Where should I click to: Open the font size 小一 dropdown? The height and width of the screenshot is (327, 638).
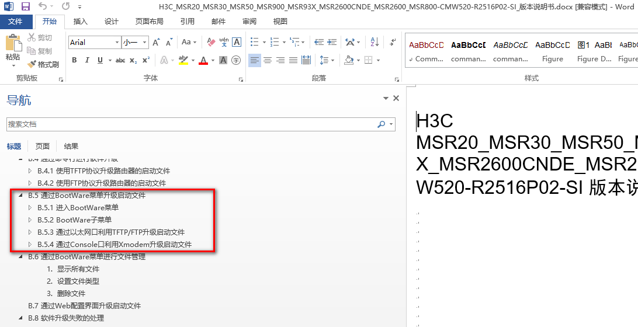click(145, 42)
